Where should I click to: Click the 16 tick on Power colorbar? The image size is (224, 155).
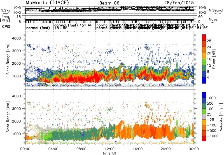pyautogui.click(x=209, y=59)
